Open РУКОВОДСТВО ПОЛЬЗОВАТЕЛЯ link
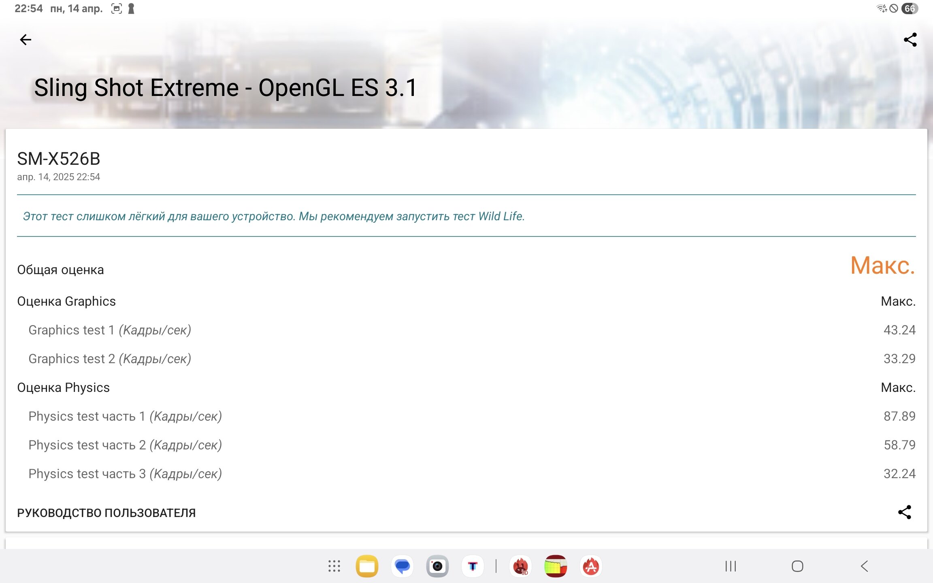933x583 pixels. [x=106, y=513]
